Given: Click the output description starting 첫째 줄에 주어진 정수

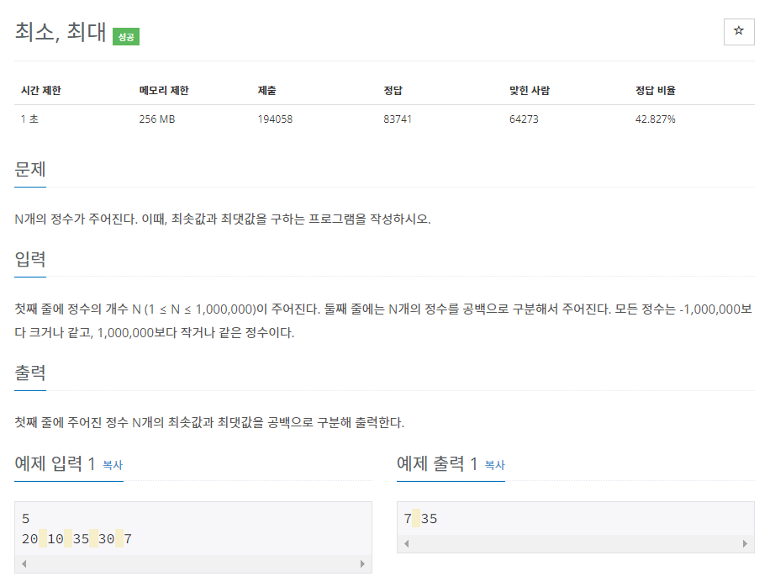Looking at the screenshot, I should click(x=209, y=422).
